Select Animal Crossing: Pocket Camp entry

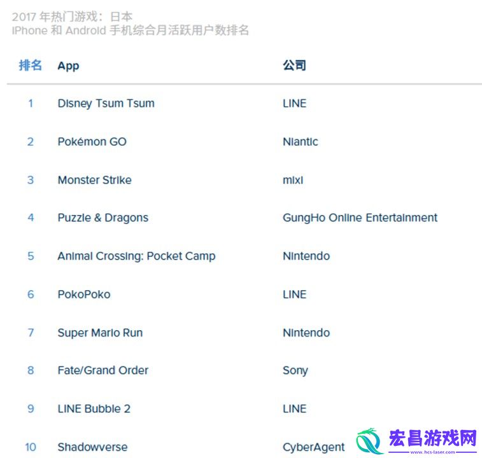pyautogui.click(x=136, y=256)
